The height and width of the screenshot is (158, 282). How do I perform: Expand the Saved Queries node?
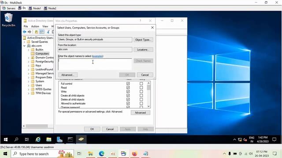tap(25, 42)
